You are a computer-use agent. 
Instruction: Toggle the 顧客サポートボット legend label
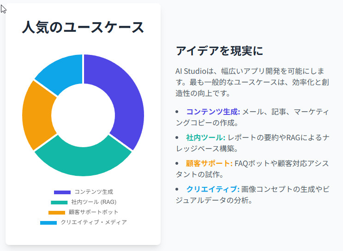[x=94, y=212]
